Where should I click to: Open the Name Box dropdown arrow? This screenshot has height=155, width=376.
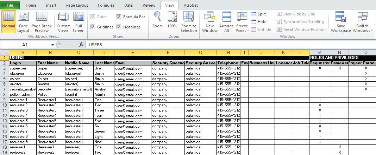[x=52, y=45]
